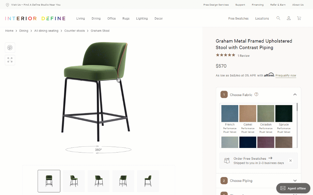Screen dimensions: 313x195
Task: Click the Choose Fabric help icon
Action: pyautogui.click(x=257, y=94)
